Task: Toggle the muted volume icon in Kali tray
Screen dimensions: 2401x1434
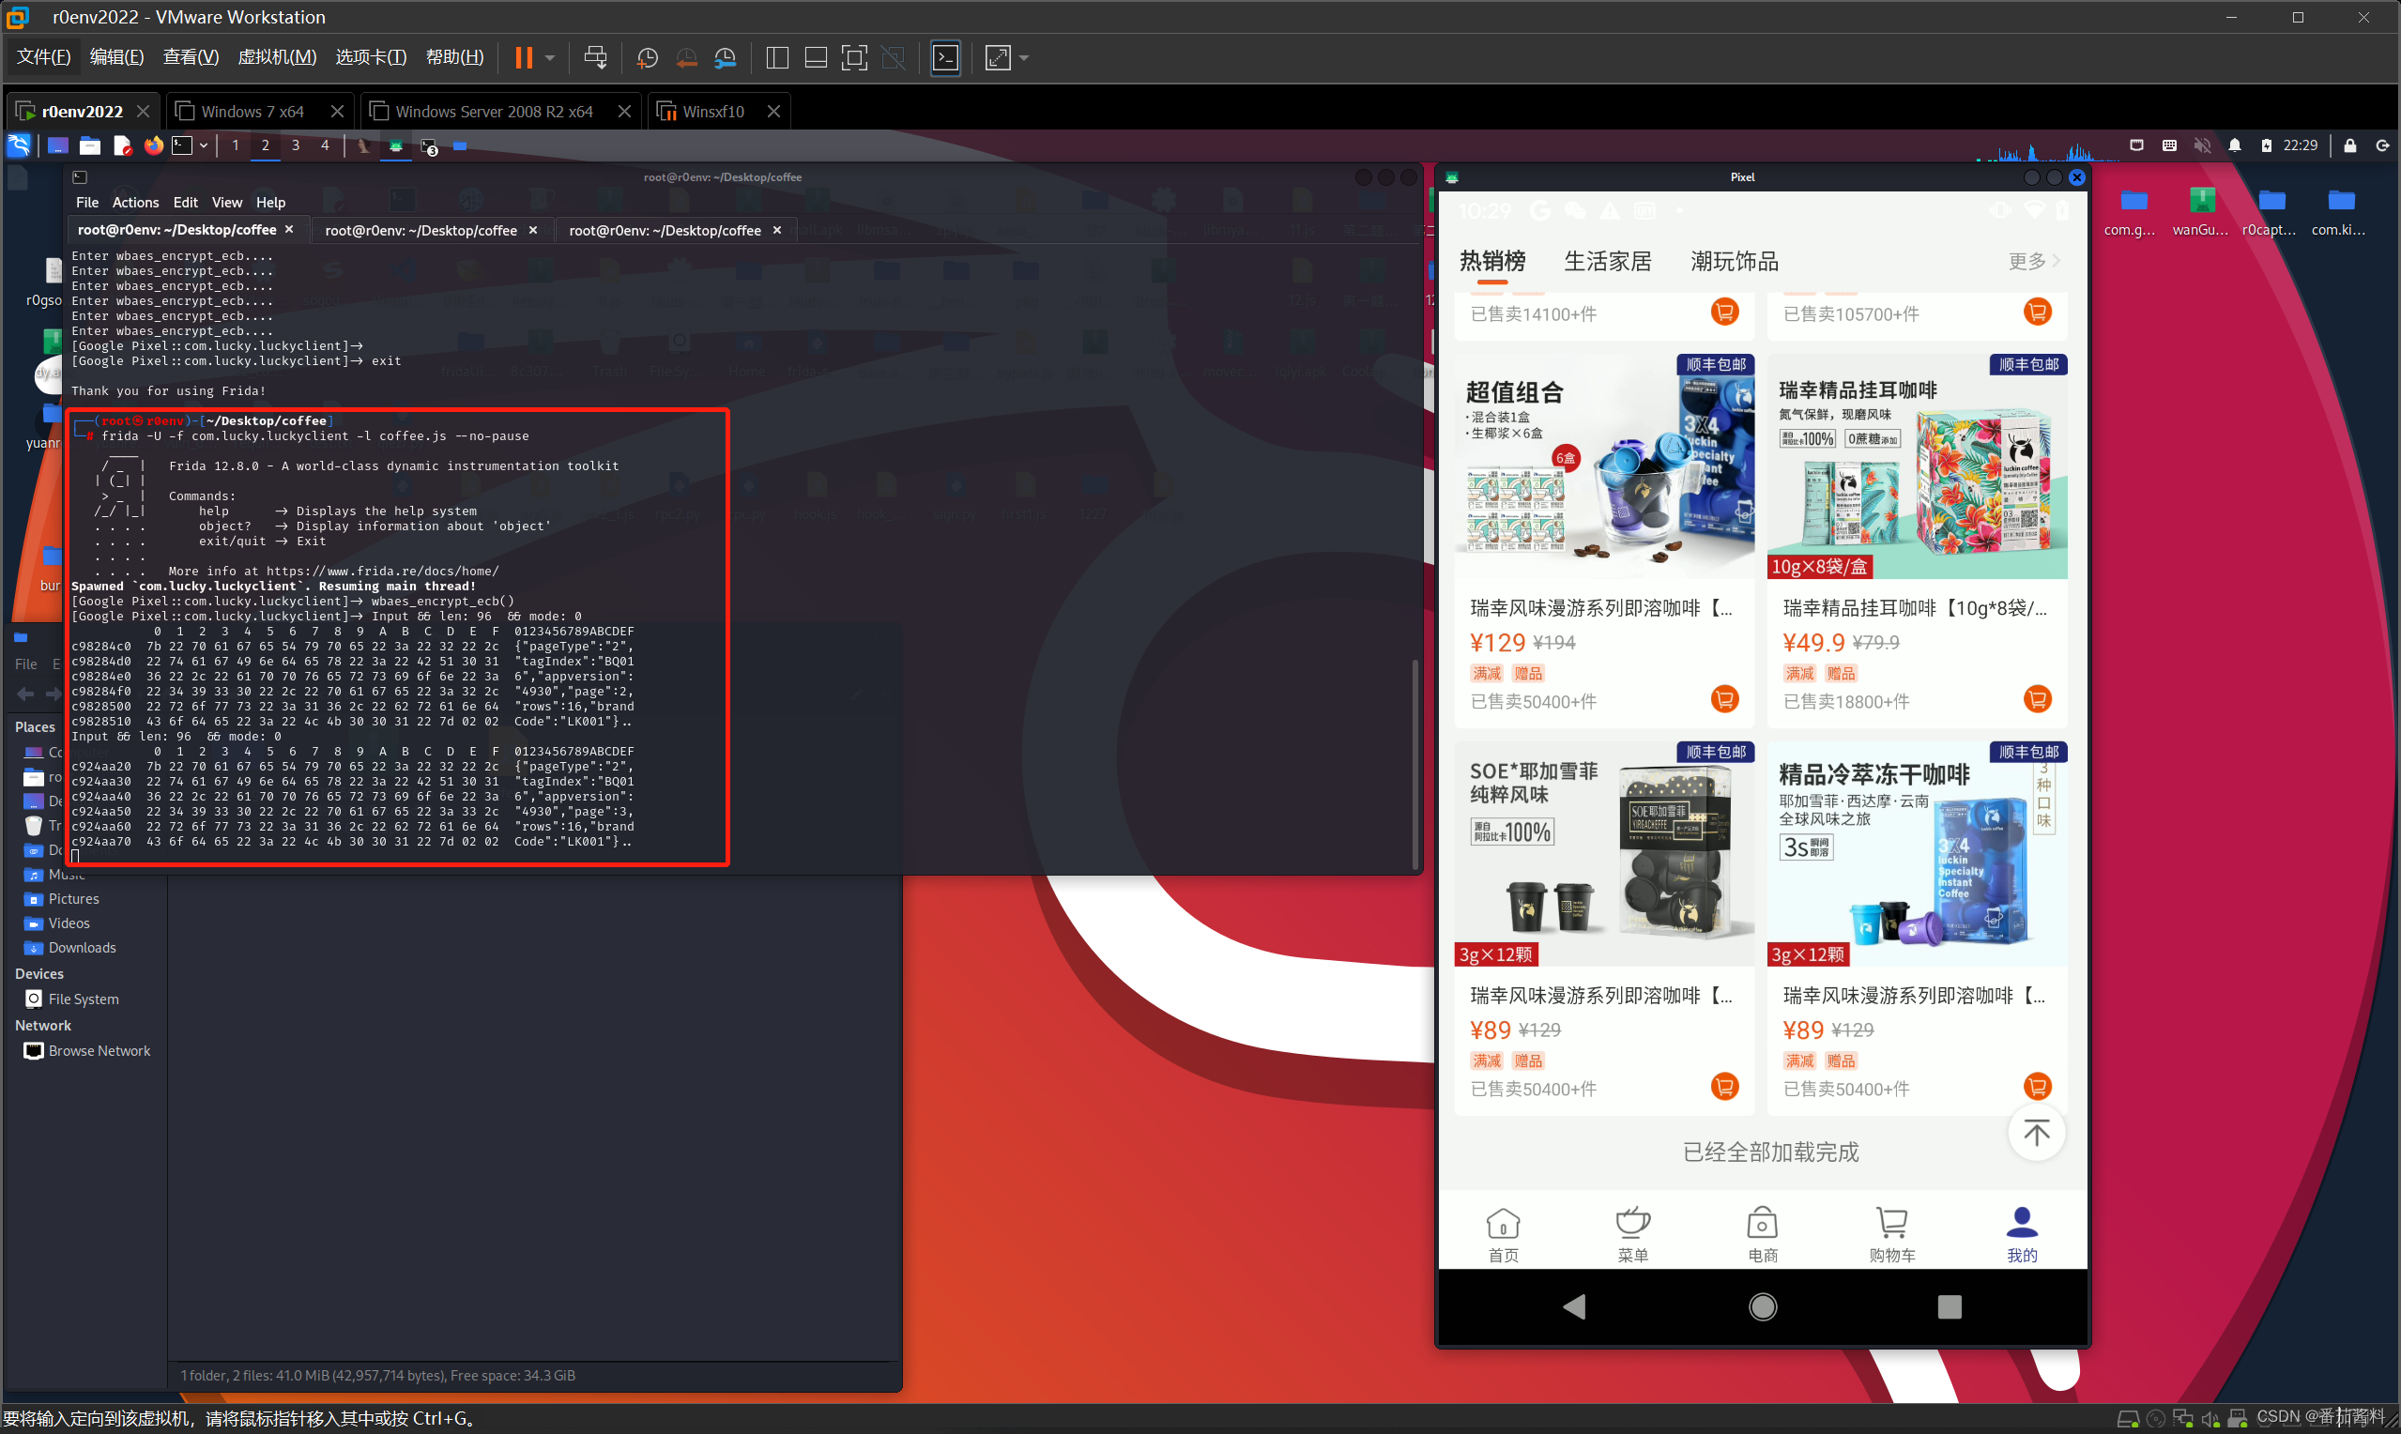Action: (2202, 145)
